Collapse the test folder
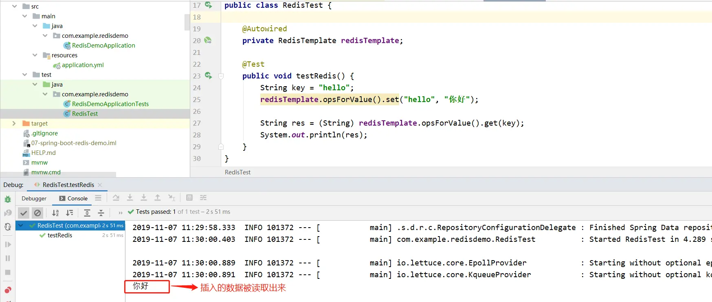 (x=25, y=74)
